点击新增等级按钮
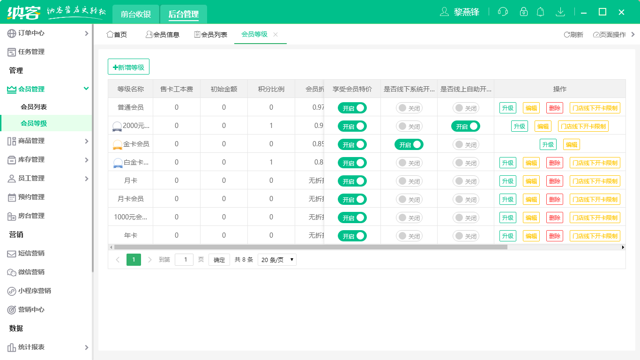This screenshot has width=640, height=360. tap(128, 67)
